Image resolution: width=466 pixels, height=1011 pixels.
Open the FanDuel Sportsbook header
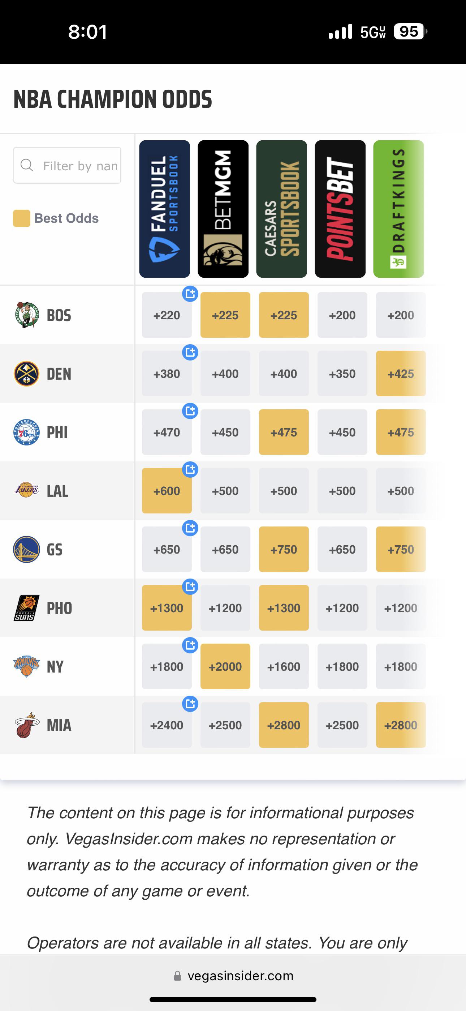point(165,209)
